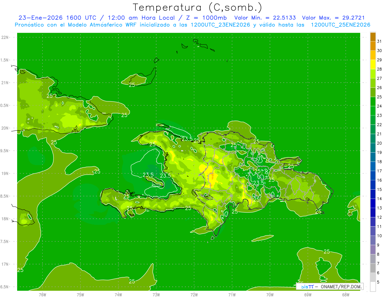Click the "0.5N" latitude tick label

[5, 105]
